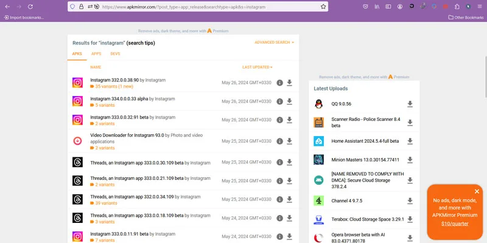Open the Pocket save icon
Image resolution: width=487 pixels, height=243 pixels.
point(366,7)
